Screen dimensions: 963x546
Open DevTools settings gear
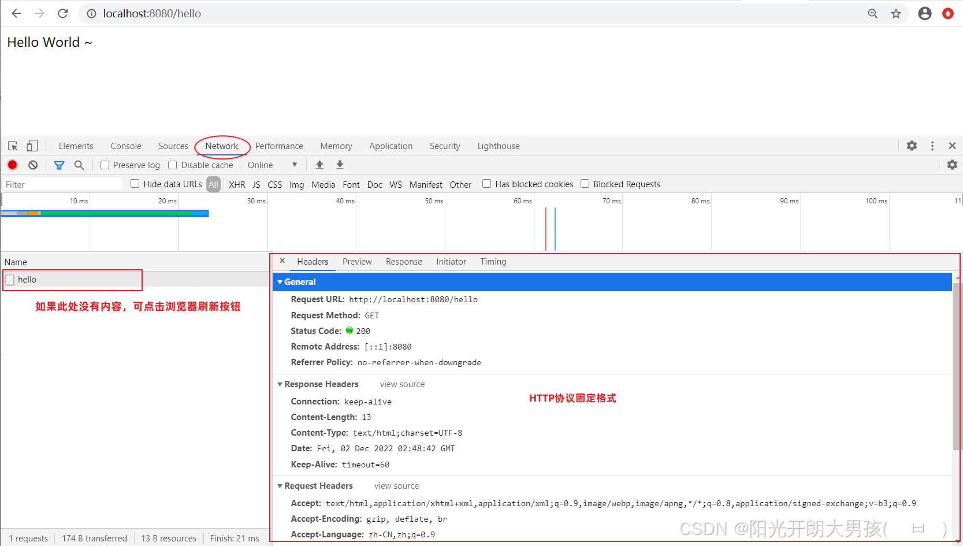click(x=912, y=146)
